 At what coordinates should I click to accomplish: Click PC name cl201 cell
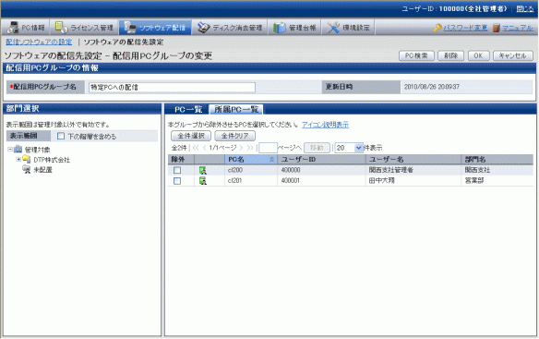[x=235, y=180]
